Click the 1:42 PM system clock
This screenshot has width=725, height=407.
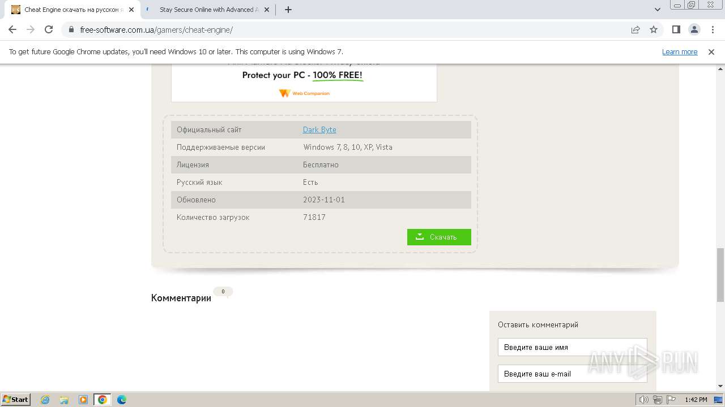click(x=696, y=400)
